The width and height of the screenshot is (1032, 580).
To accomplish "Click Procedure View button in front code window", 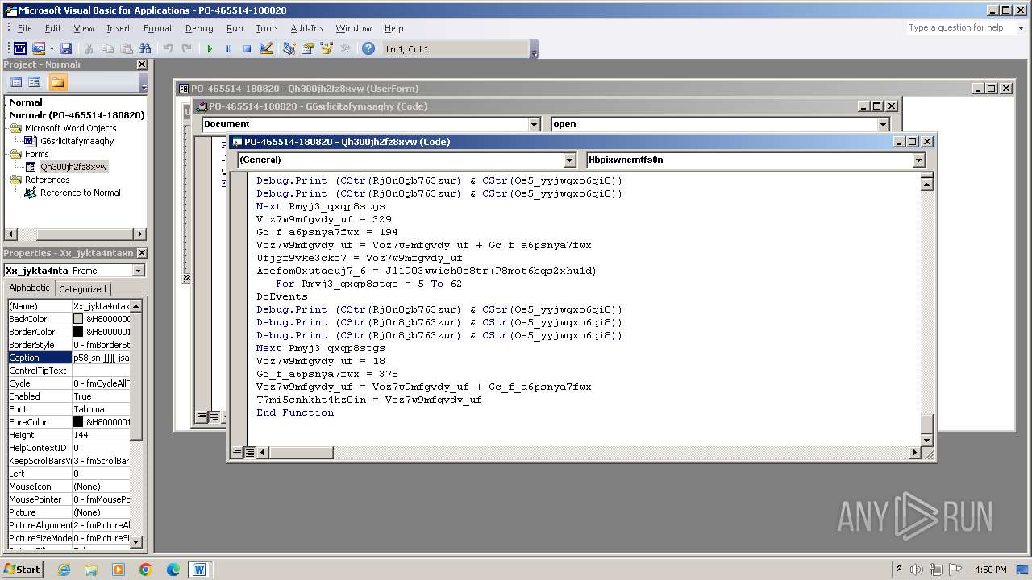I will pos(237,453).
